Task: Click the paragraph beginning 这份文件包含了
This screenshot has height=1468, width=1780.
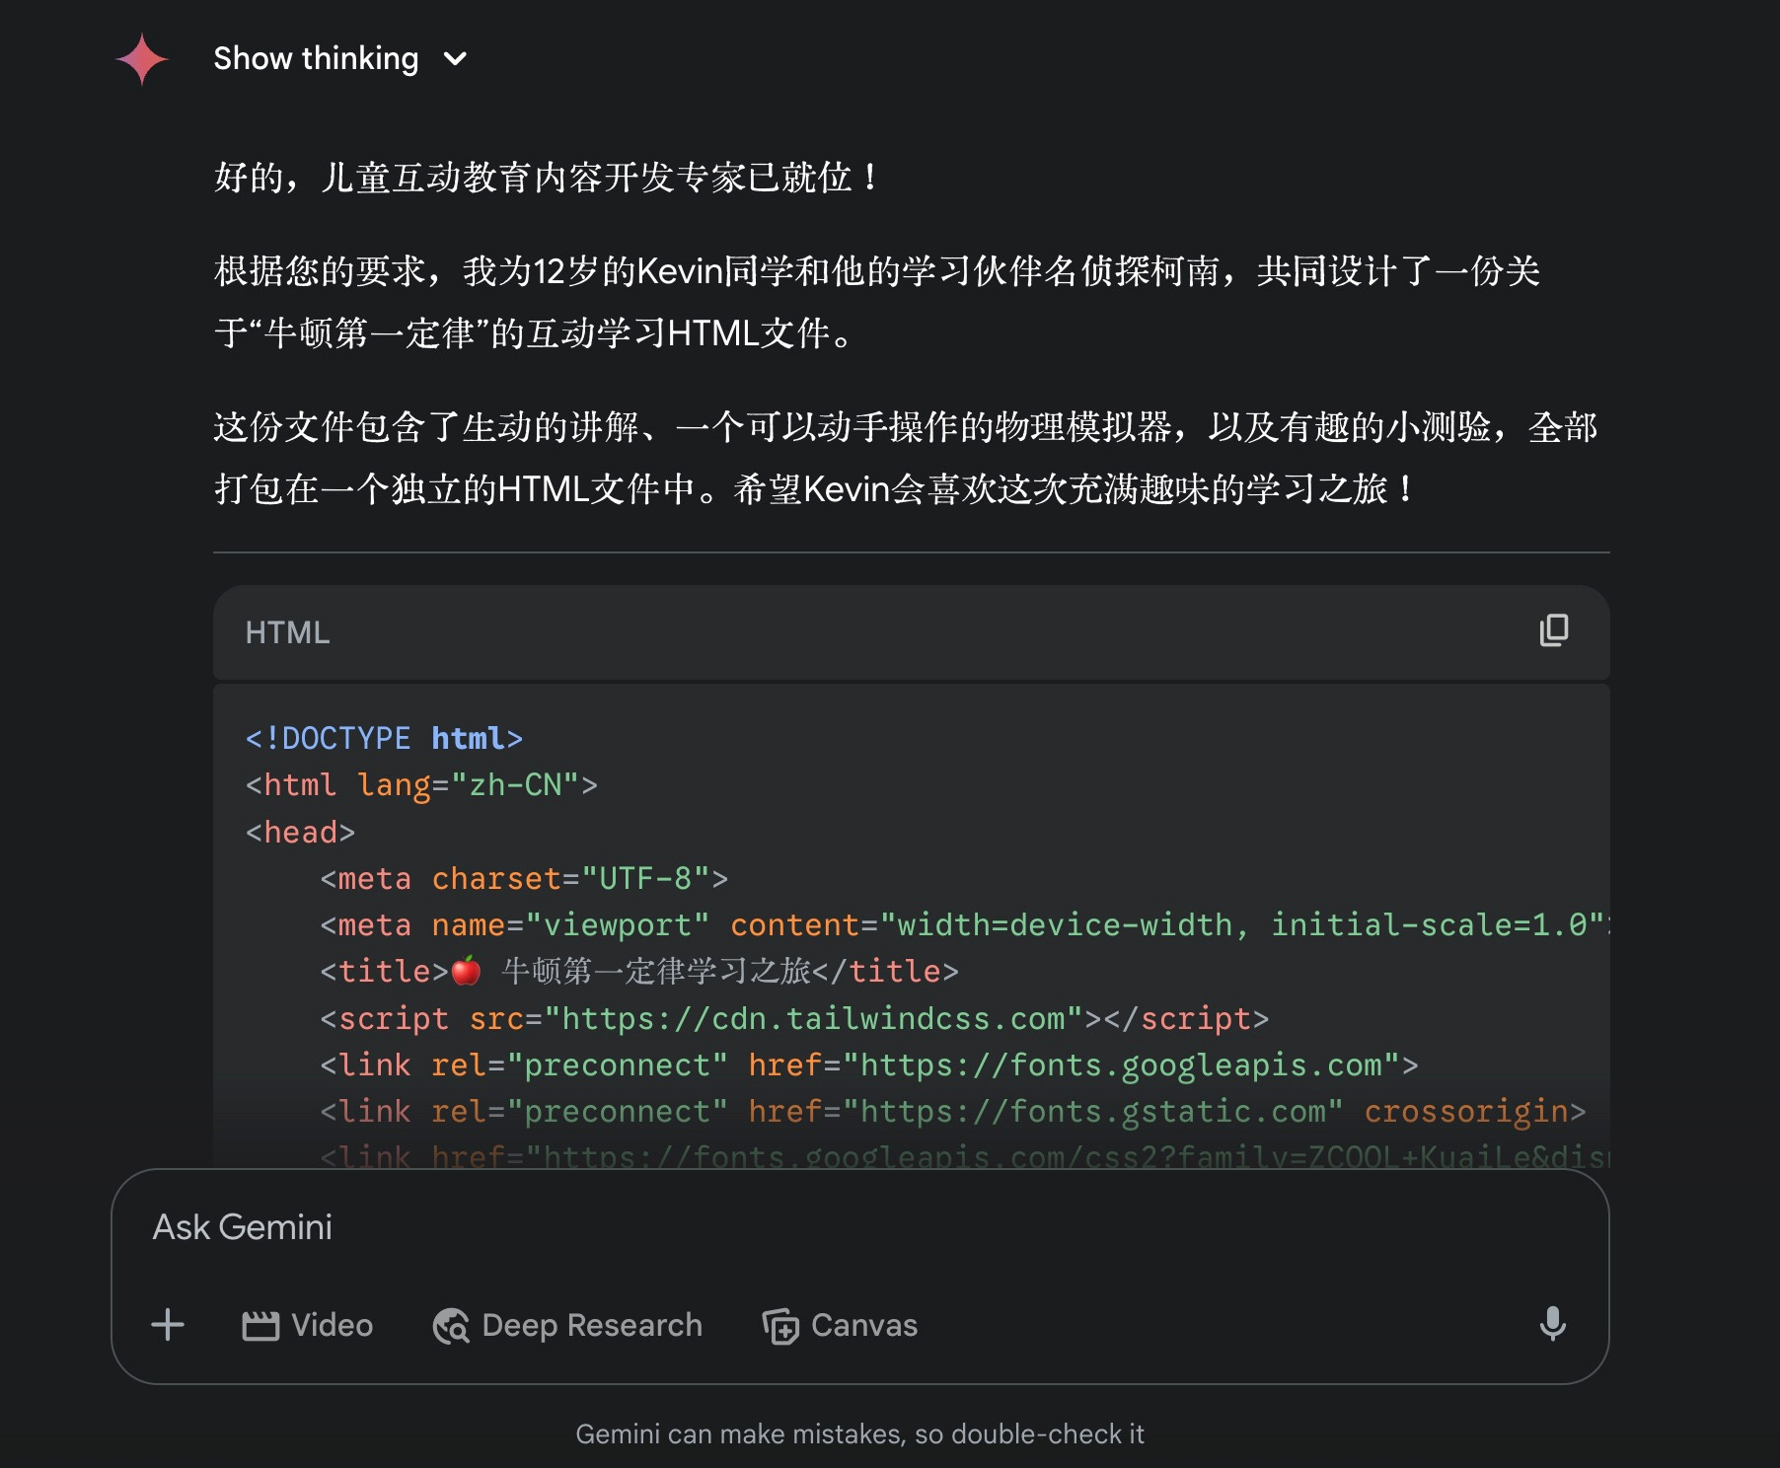Action: tap(906, 458)
